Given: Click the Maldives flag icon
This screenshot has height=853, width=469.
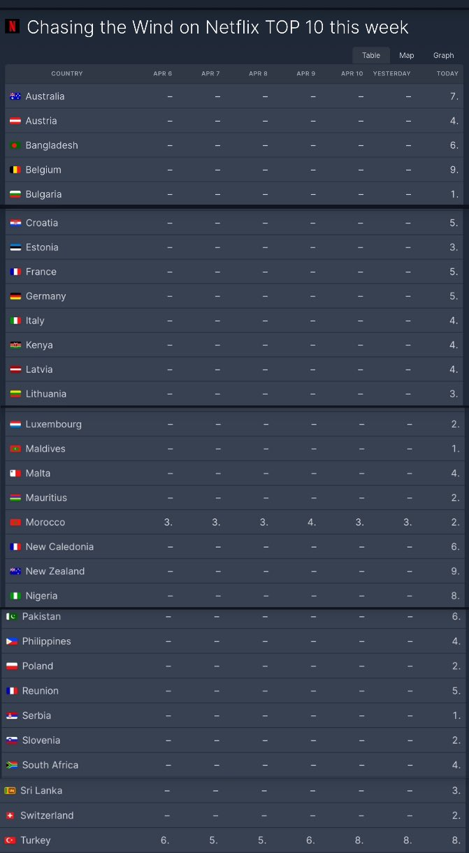Looking at the screenshot, I should tap(15, 449).
